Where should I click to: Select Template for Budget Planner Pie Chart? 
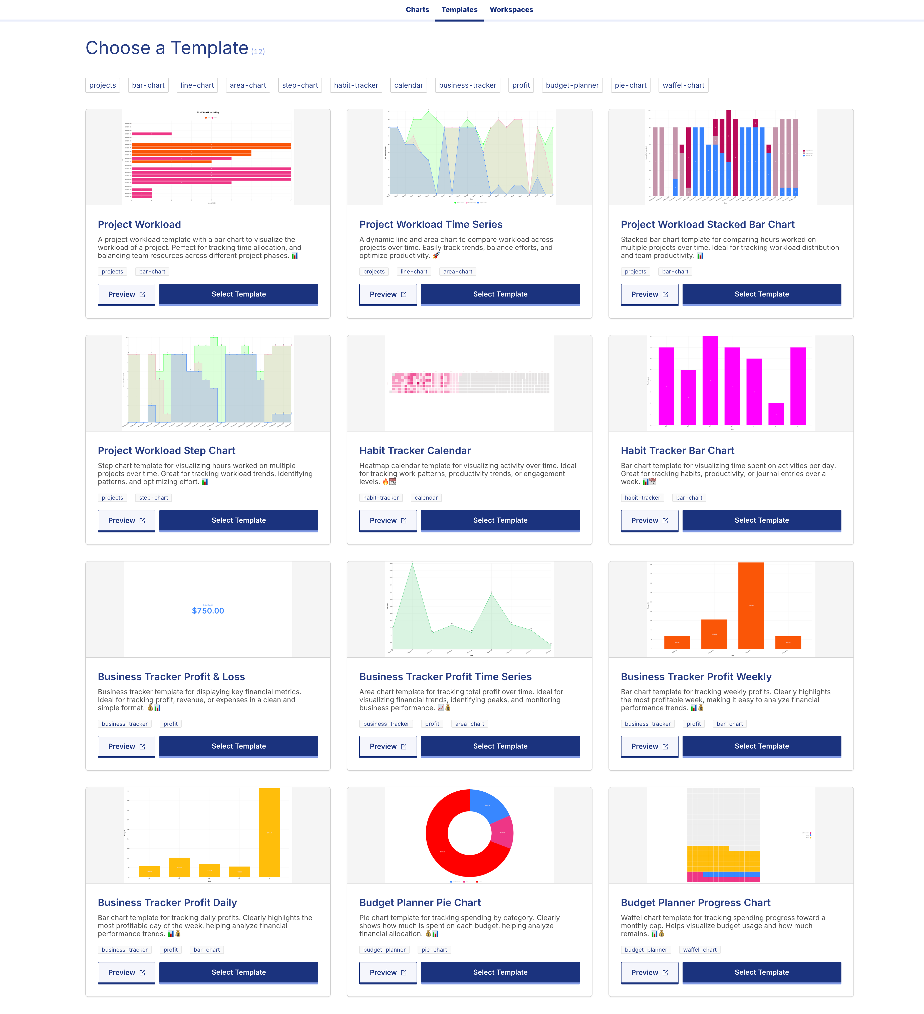point(500,972)
